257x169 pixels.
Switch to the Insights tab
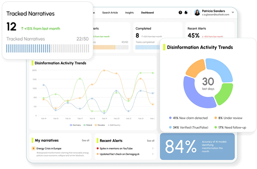point(129,13)
